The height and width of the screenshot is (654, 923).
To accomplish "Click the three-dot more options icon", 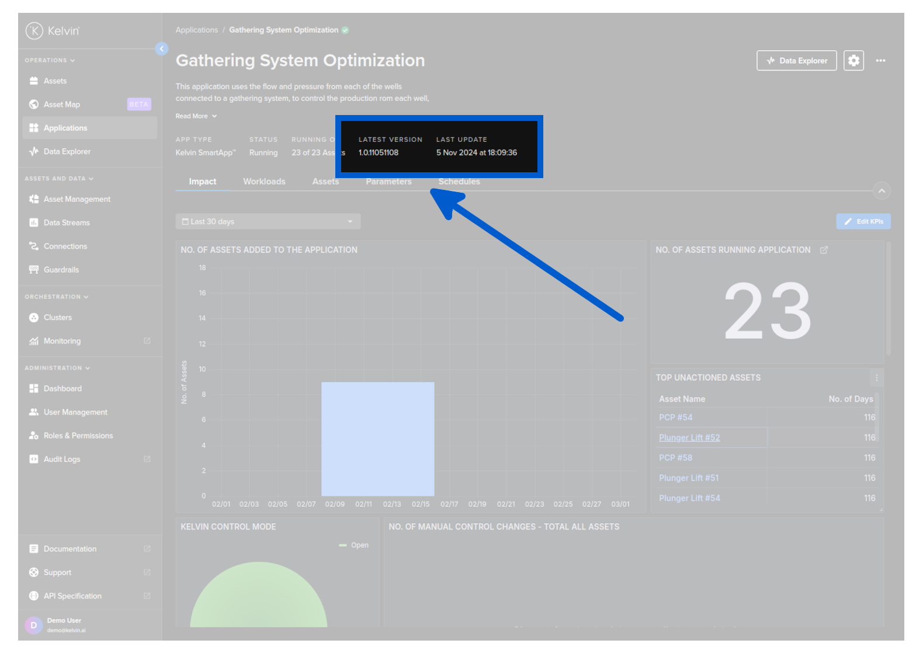I will coord(880,61).
